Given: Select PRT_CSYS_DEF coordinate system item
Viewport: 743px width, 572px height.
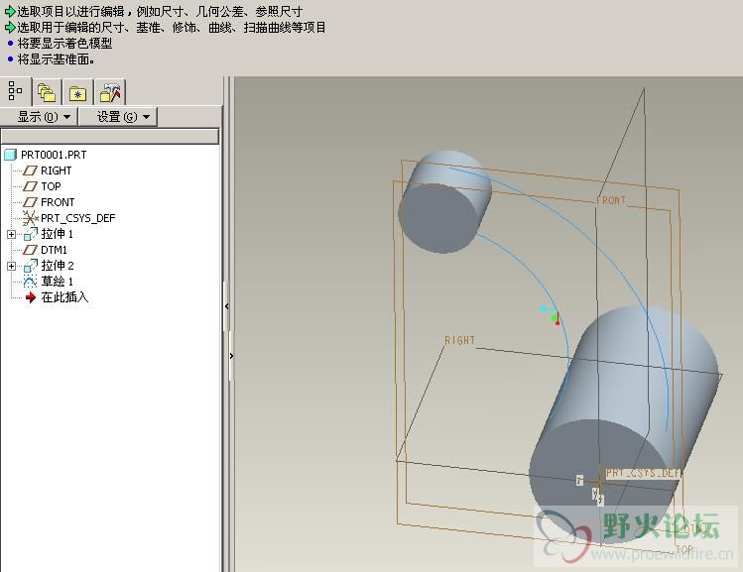Looking at the screenshot, I should point(77,218).
